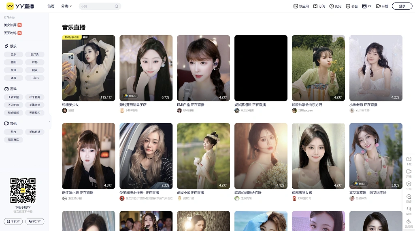Open 帮助 headset help icon
This screenshot has height=231, width=415.
click(409, 210)
